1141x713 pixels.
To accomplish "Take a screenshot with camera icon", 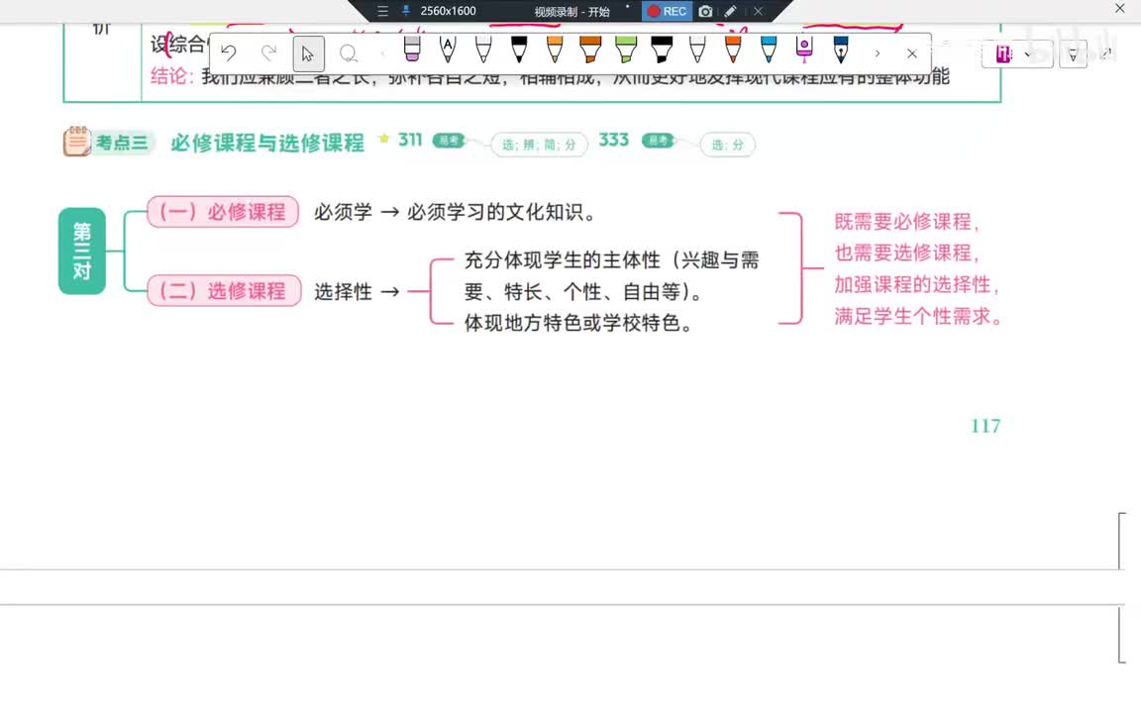I will [x=705, y=11].
